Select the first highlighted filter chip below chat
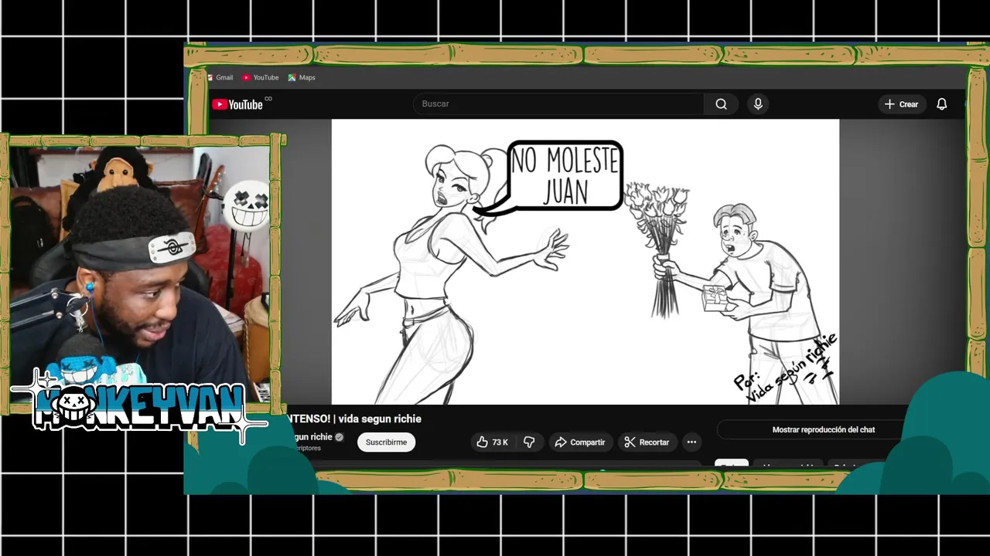The width and height of the screenshot is (990, 556). click(732, 465)
